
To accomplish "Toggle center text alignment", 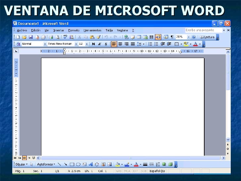I will [x=120, y=44].
